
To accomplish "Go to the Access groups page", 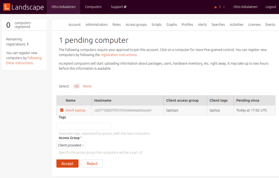I will tap(136, 24).
